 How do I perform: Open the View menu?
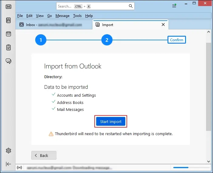[x=40, y=16]
